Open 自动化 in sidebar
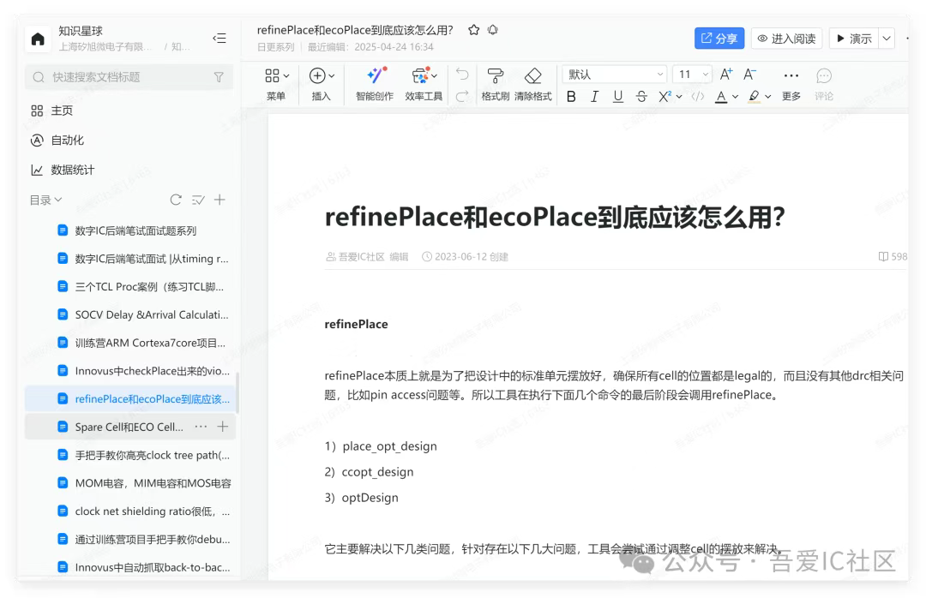Image resolution: width=926 pixels, height=598 pixels. click(57, 140)
